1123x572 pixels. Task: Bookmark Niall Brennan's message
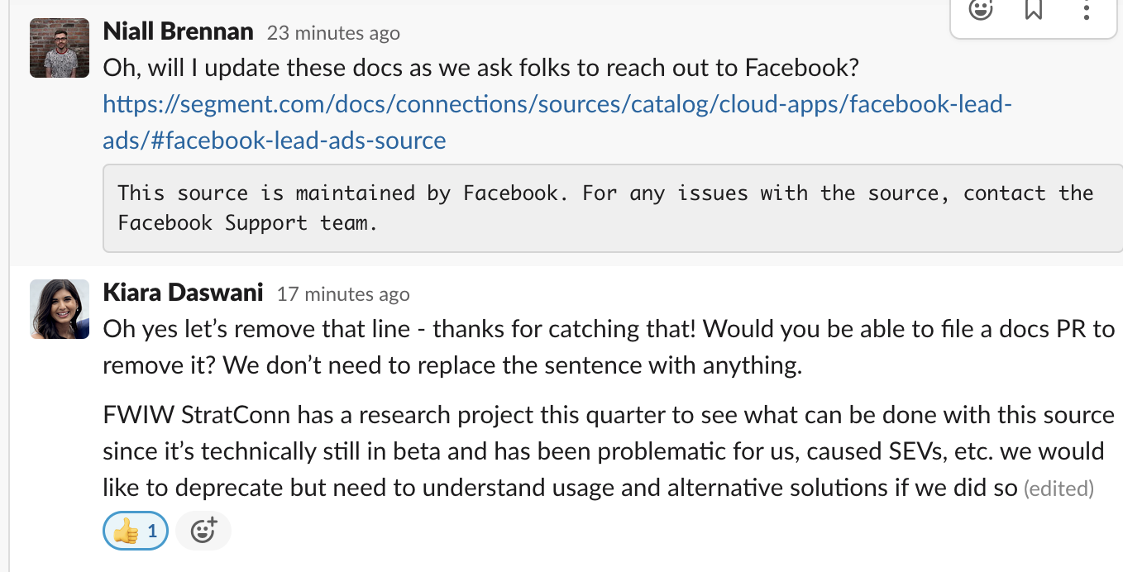pyautogui.click(x=1034, y=10)
